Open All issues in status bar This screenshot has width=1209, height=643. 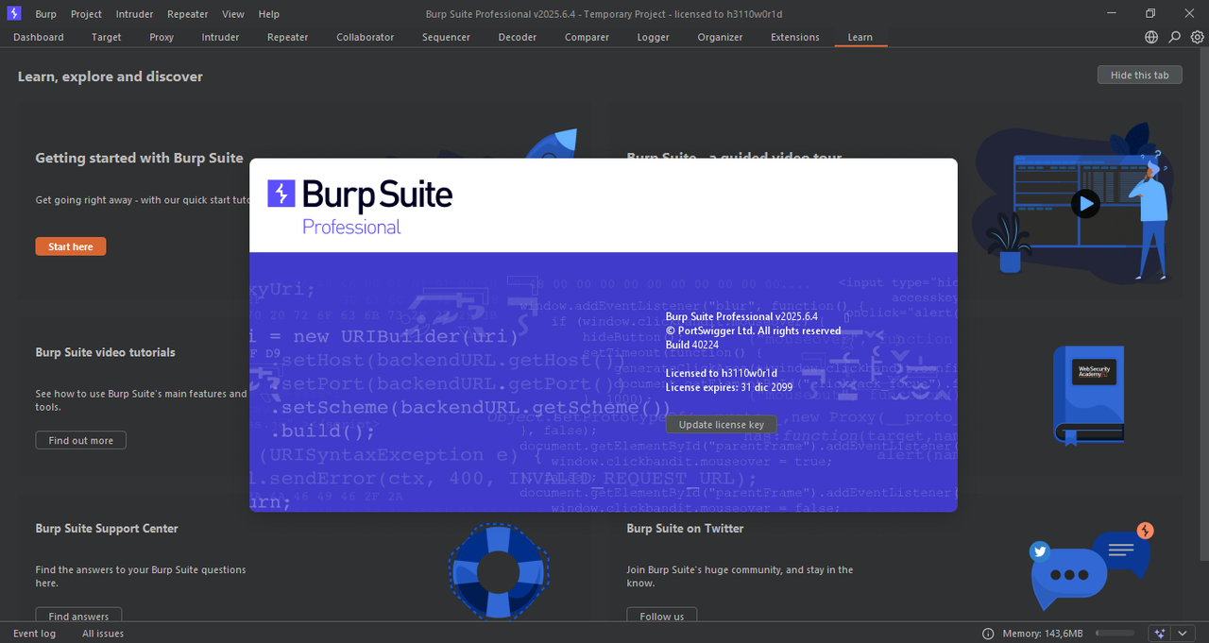(x=103, y=634)
